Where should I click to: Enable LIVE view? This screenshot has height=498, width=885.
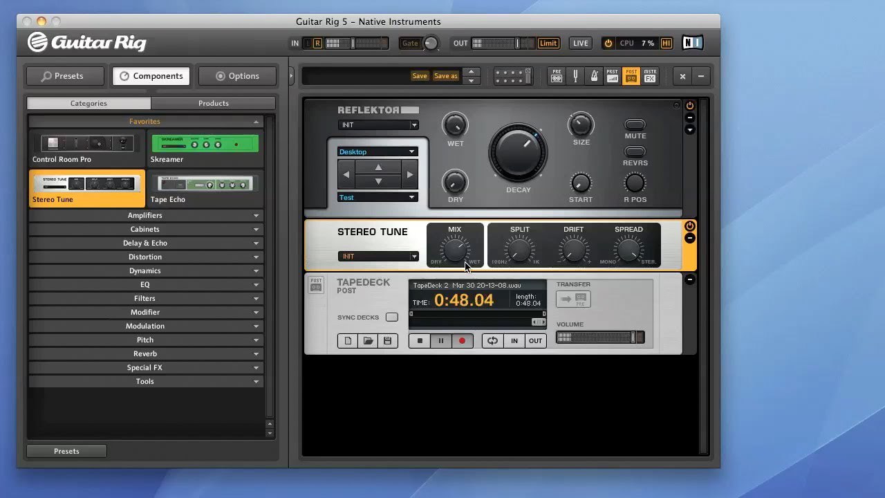coord(581,43)
